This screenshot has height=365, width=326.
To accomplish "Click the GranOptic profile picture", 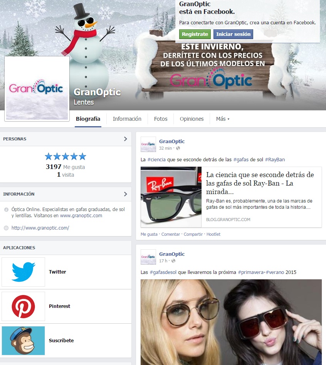I will point(37,89).
